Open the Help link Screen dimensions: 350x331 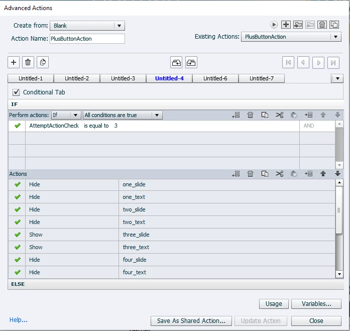(18, 320)
